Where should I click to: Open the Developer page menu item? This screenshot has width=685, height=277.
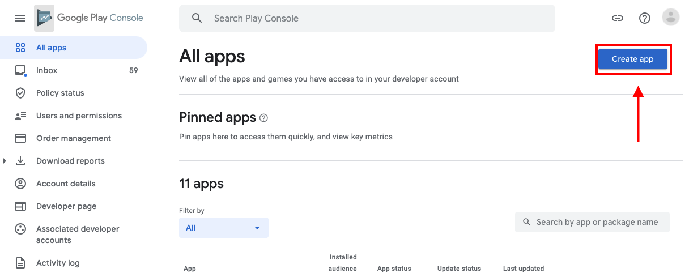pyautogui.click(x=66, y=206)
